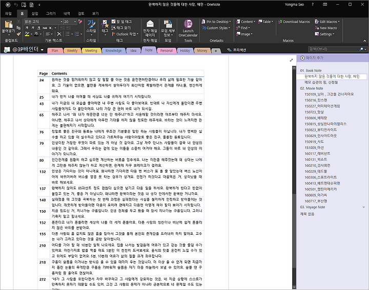This screenshot has width=369, height=290.
Task: Clear all formatting with eraser icon
Action: (x=80, y=21)
